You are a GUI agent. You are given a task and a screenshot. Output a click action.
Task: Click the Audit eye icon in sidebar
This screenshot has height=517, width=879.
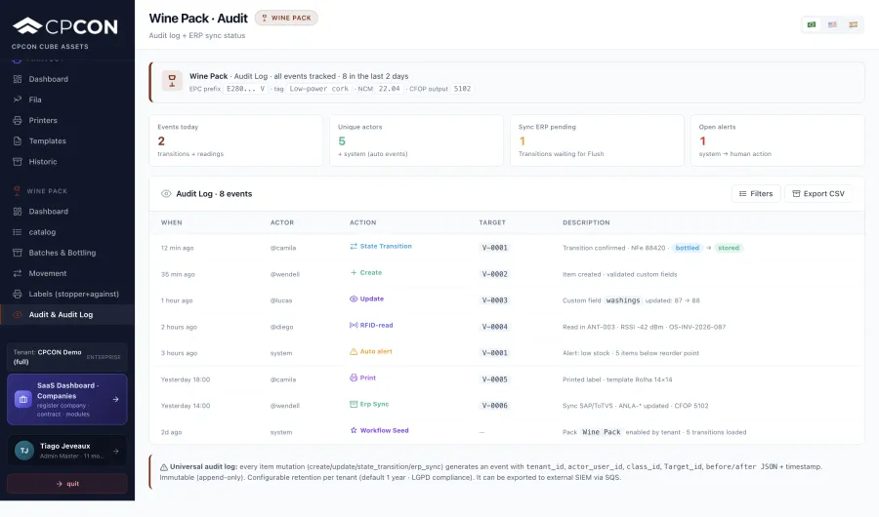pos(18,315)
